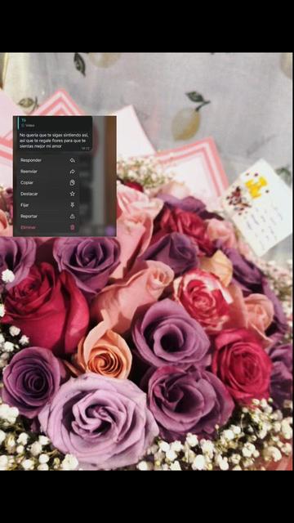Image resolution: width=294 pixels, height=523 pixels.
Task: Click the copy icon beside Copiar
Action: 73,183
